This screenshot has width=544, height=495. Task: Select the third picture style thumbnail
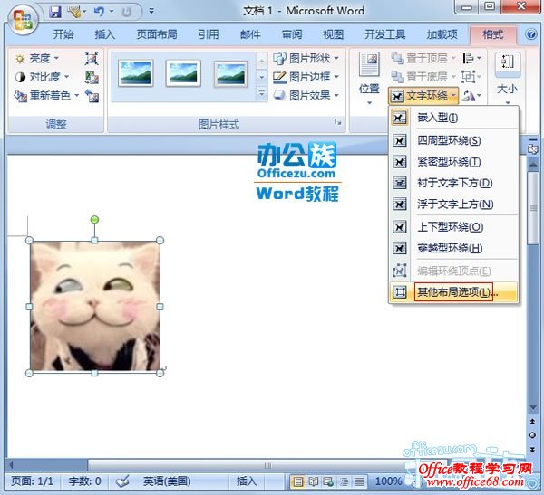tap(230, 73)
